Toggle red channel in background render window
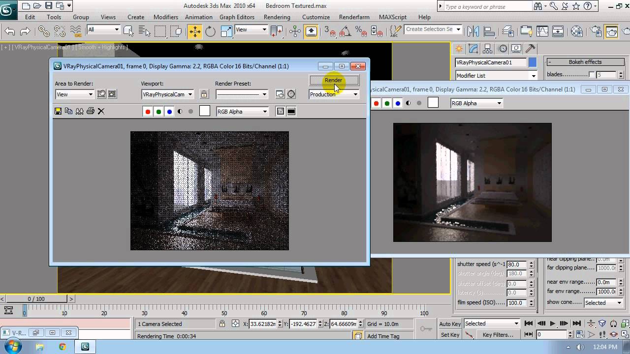This screenshot has width=630, height=354. (x=376, y=103)
